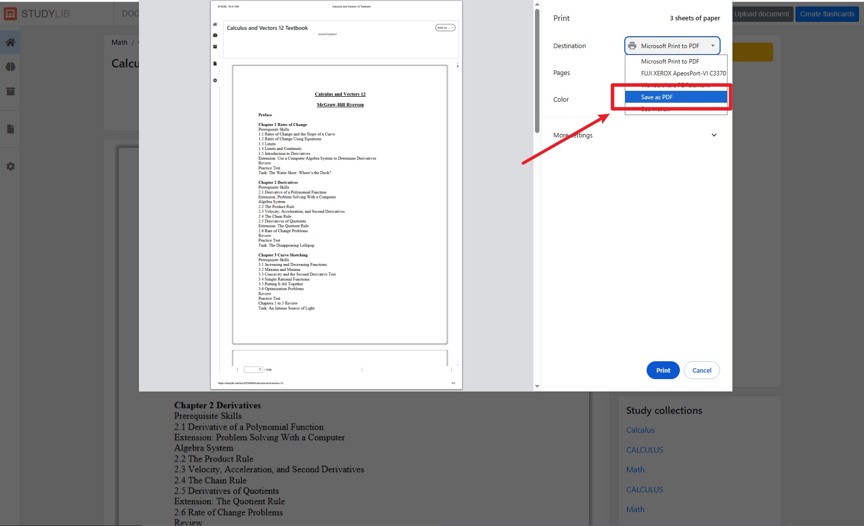The image size is (864, 526).
Task: Click the Print button
Action: click(663, 370)
